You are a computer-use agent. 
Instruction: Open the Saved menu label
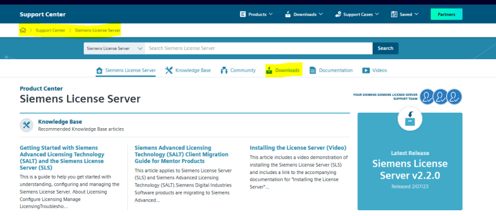(406, 14)
